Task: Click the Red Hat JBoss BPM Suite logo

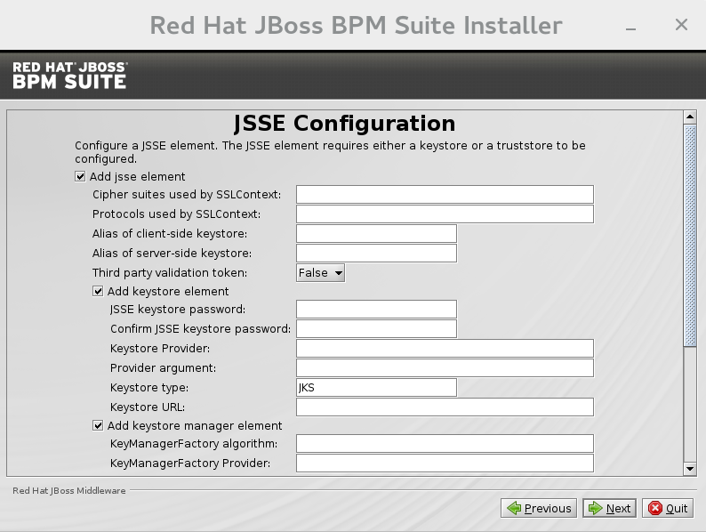Action: coord(69,76)
